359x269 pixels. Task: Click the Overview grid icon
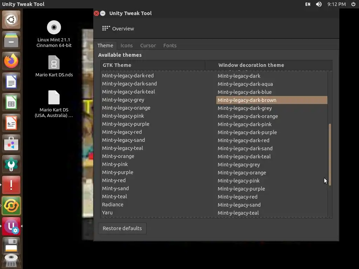[106, 28]
